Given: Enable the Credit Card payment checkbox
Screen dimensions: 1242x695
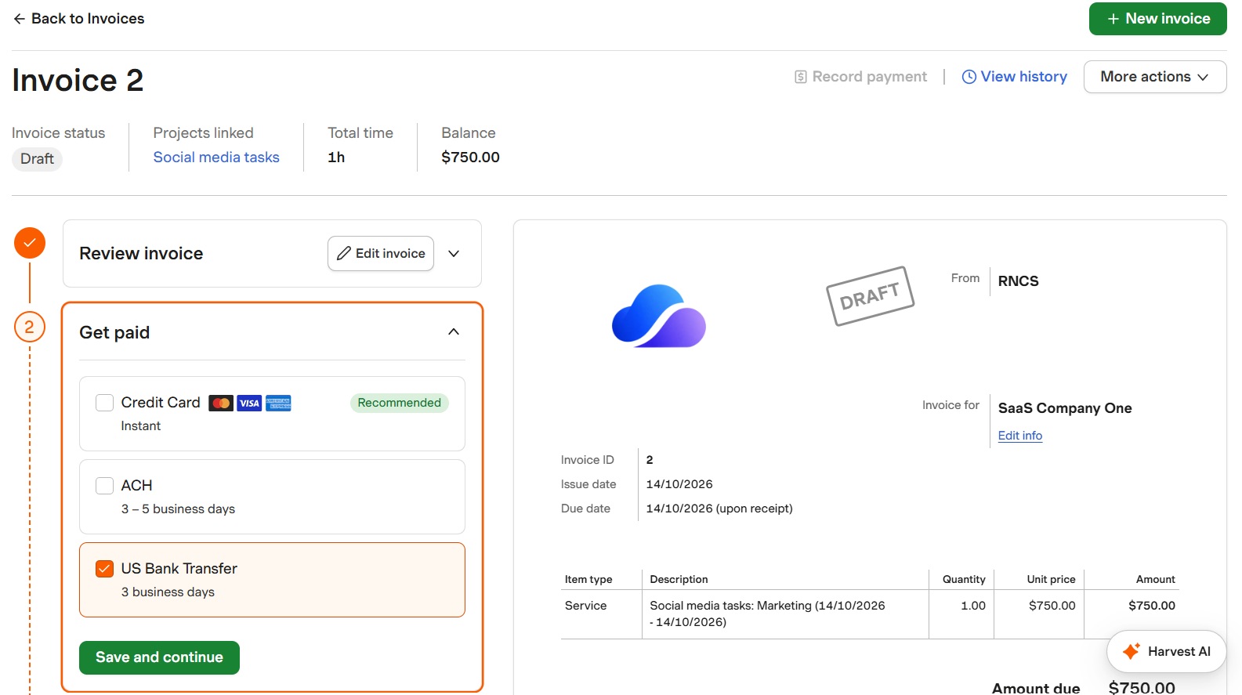Looking at the screenshot, I should pyautogui.click(x=104, y=403).
